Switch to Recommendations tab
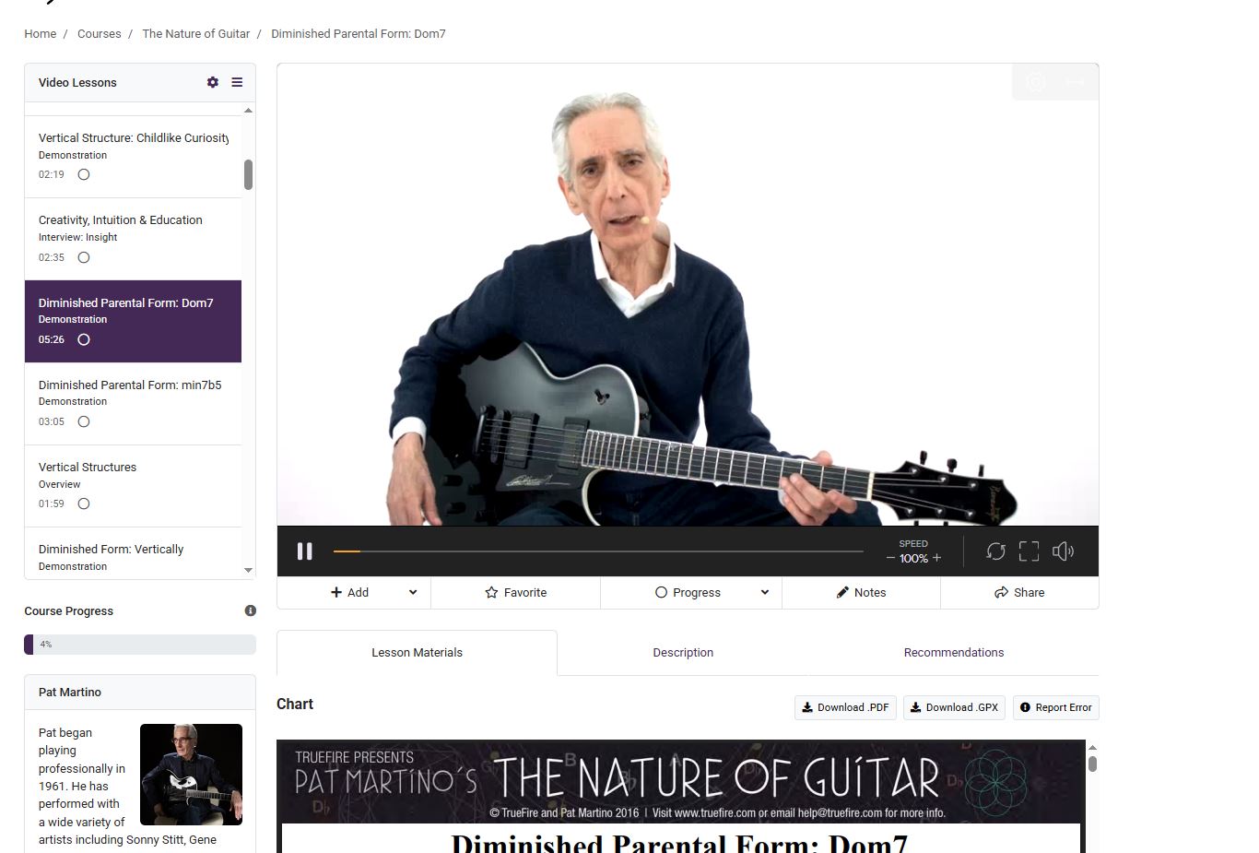This screenshot has height=853, width=1259. tap(954, 653)
